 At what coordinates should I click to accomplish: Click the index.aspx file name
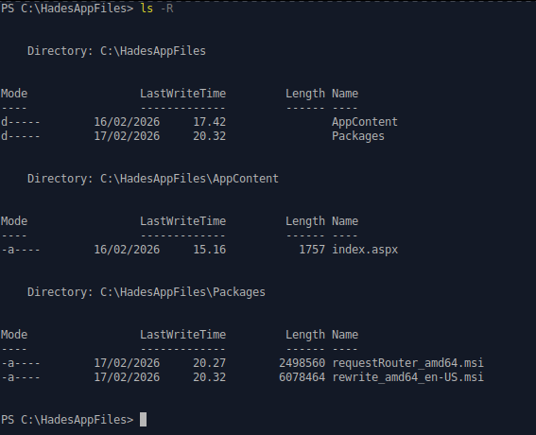365,250
